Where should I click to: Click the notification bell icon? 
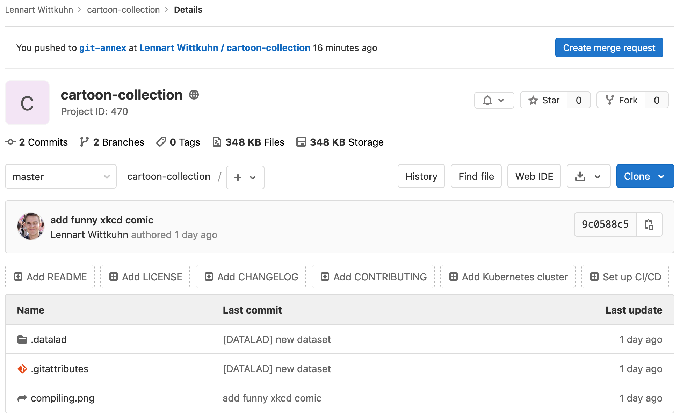[487, 101]
